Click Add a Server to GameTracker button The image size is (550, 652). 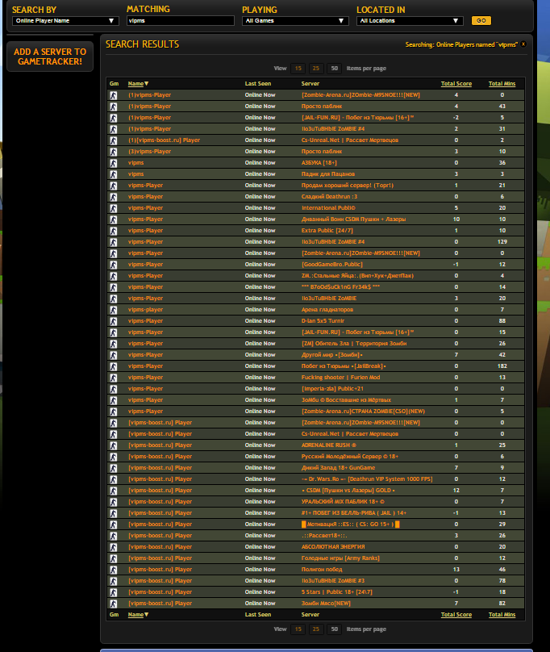pos(50,56)
